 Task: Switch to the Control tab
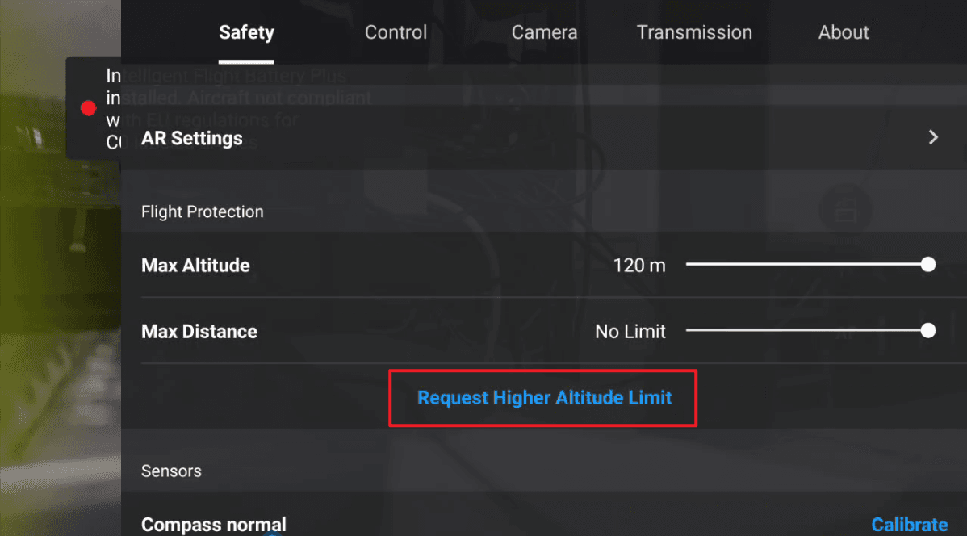[x=396, y=32]
